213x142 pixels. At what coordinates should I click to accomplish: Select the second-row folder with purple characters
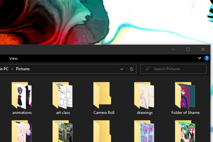(x=144, y=132)
